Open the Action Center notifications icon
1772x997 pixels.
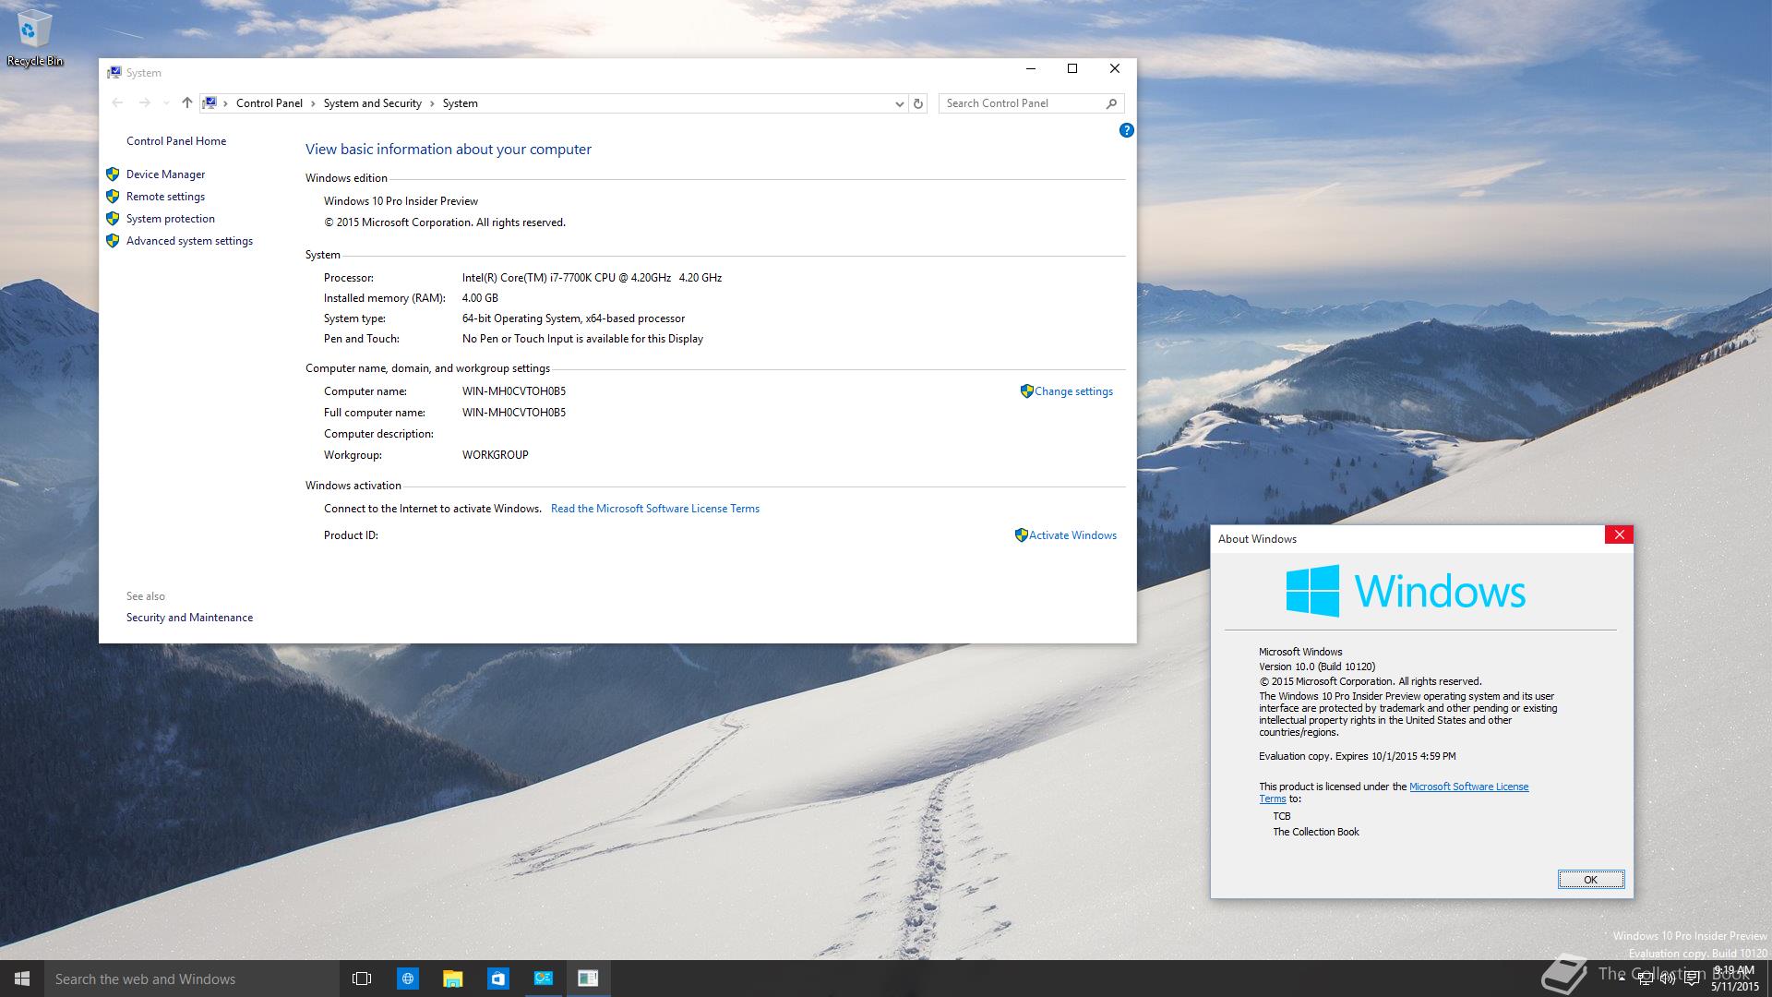coord(1692,979)
